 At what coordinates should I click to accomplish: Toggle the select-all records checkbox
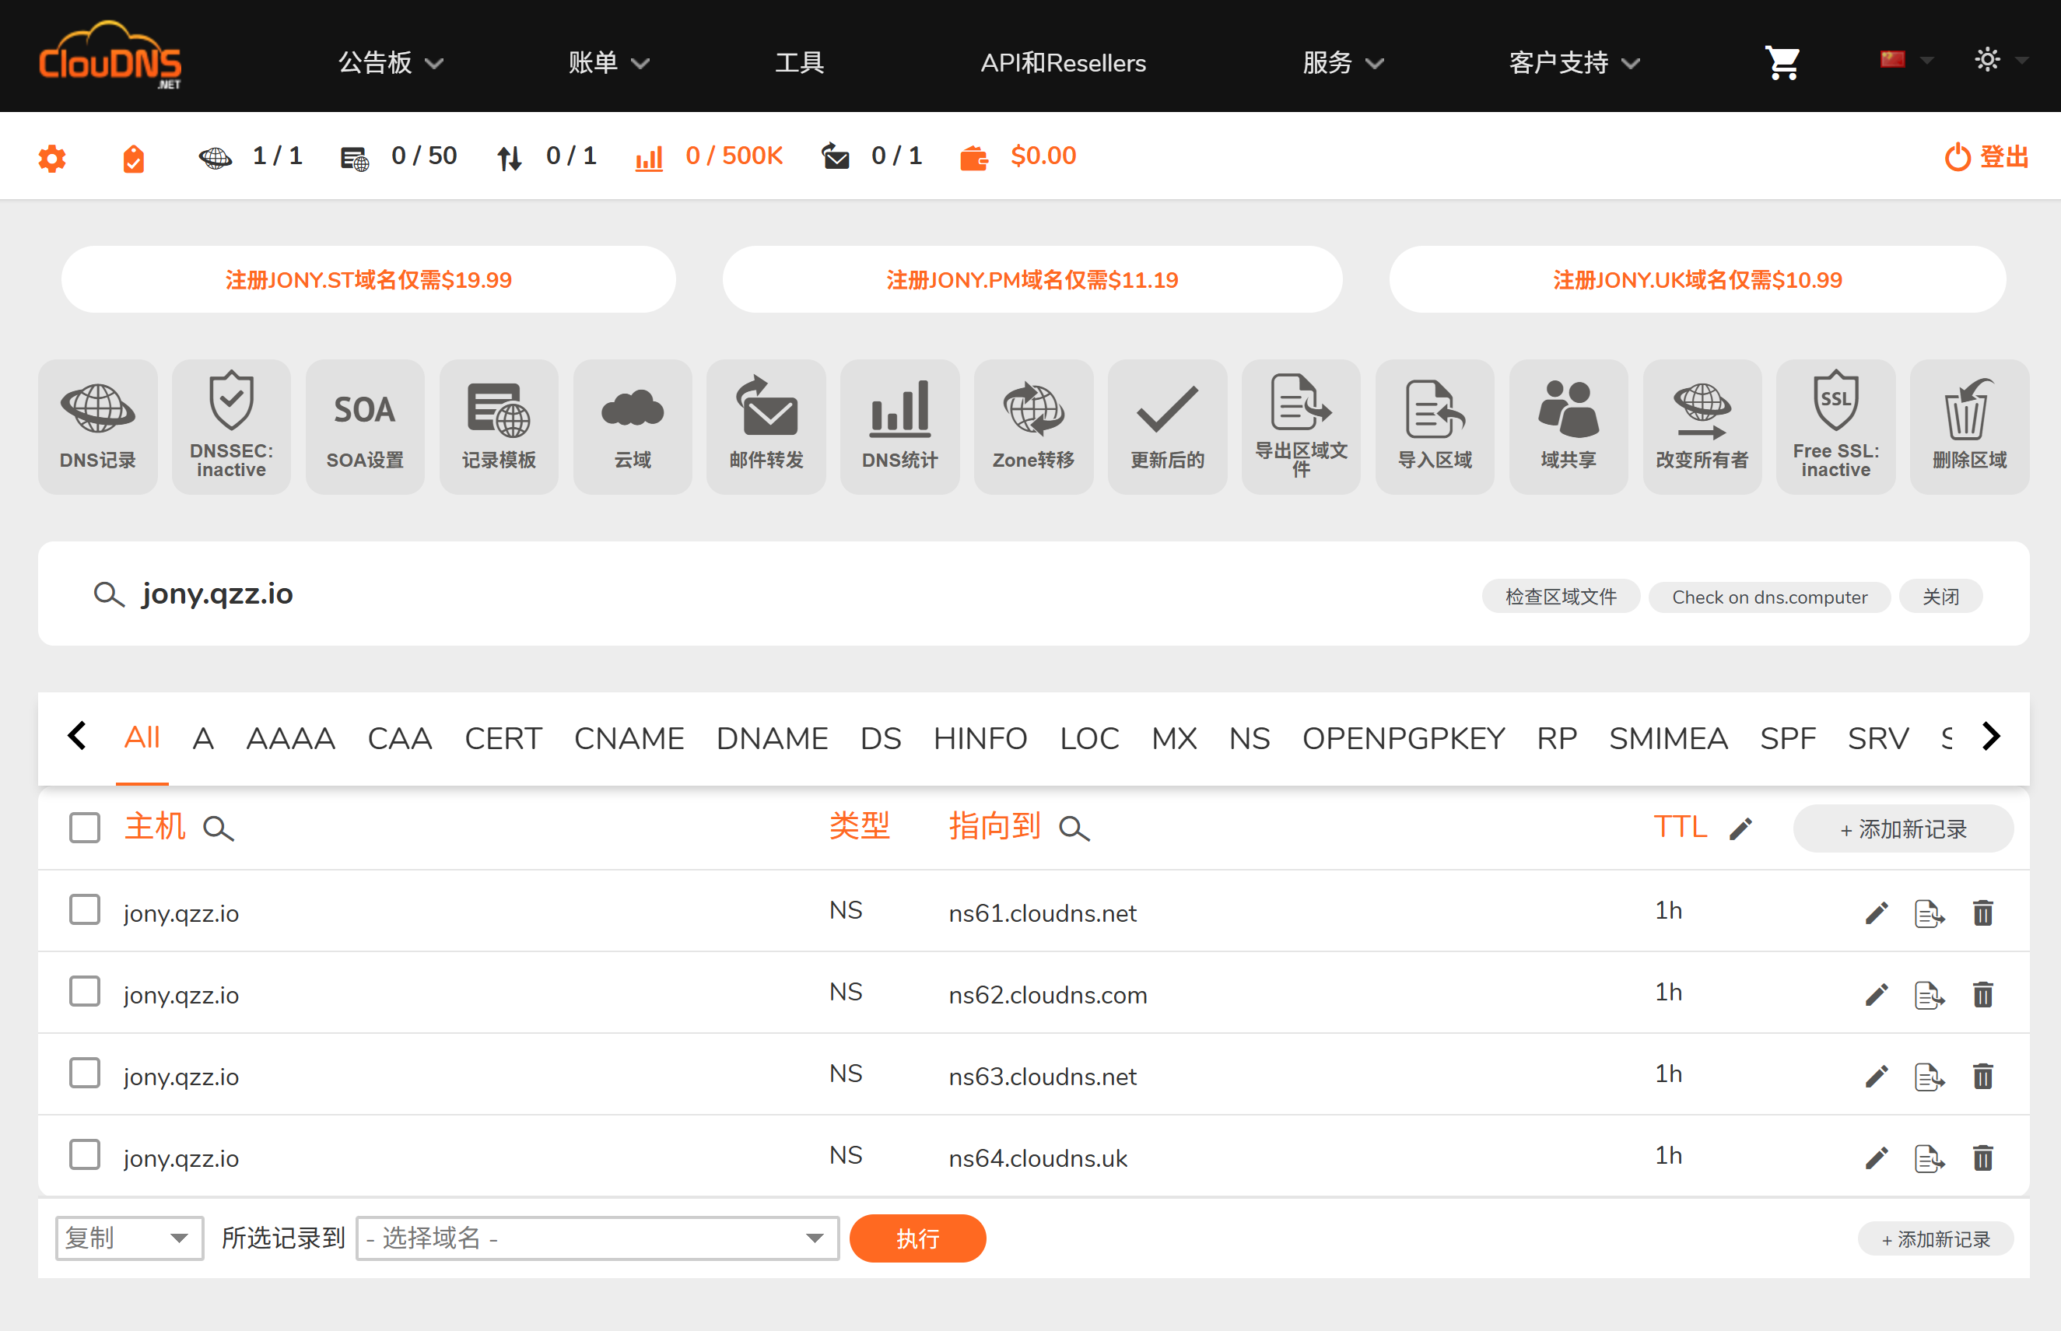84,827
